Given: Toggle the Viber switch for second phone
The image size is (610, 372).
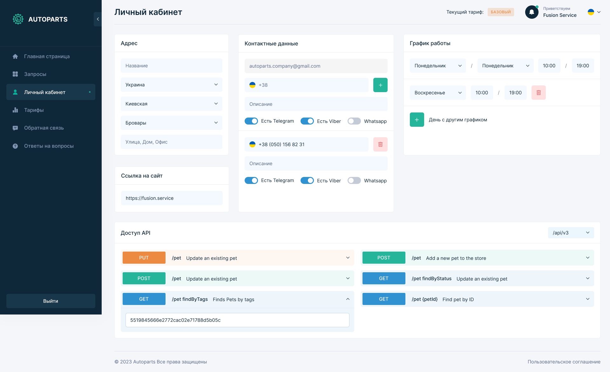Looking at the screenshot, I should pos(308,180).
